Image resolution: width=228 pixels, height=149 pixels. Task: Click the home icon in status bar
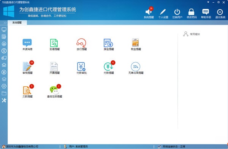pyautogui.click(x=4, y=146)
